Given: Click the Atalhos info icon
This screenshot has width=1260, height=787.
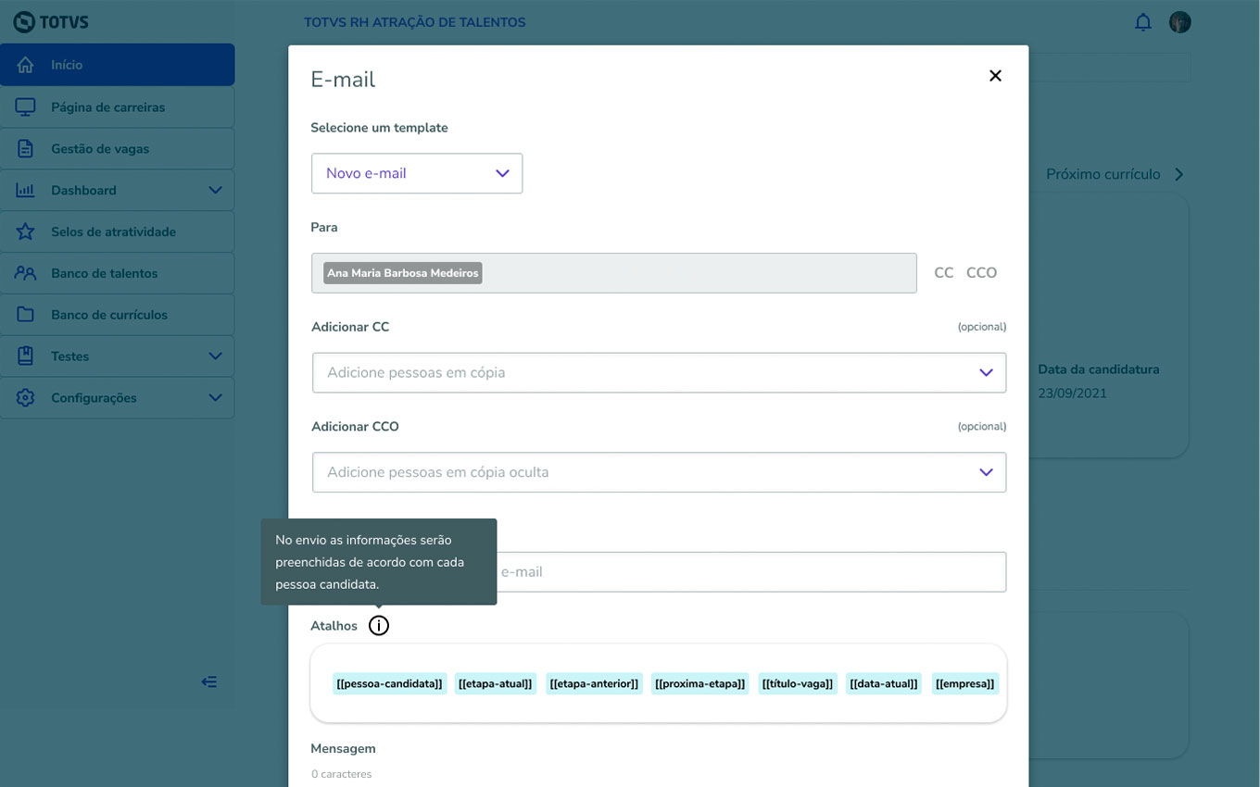Looking at the screenshot, I should (379, 626).
